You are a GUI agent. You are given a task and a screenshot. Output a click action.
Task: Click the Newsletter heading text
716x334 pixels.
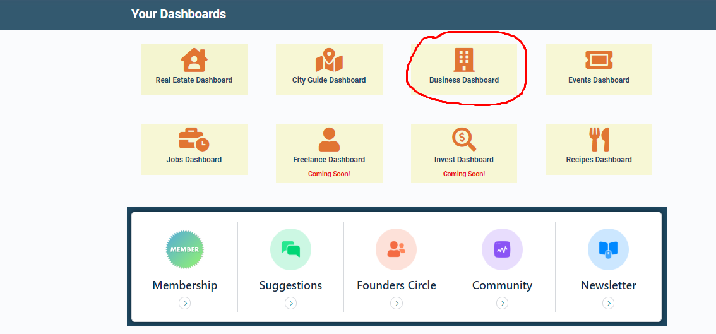[608, 285]
